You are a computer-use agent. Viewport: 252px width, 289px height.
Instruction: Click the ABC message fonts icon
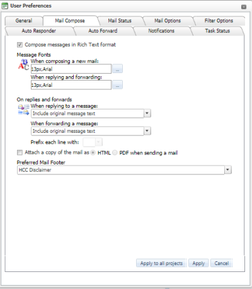[x=23, y=65]
